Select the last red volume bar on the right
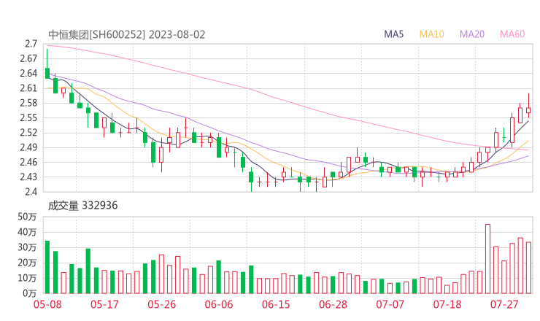This screenshot has width=540, height=321. pyautogui.click(x=528, y=268)
